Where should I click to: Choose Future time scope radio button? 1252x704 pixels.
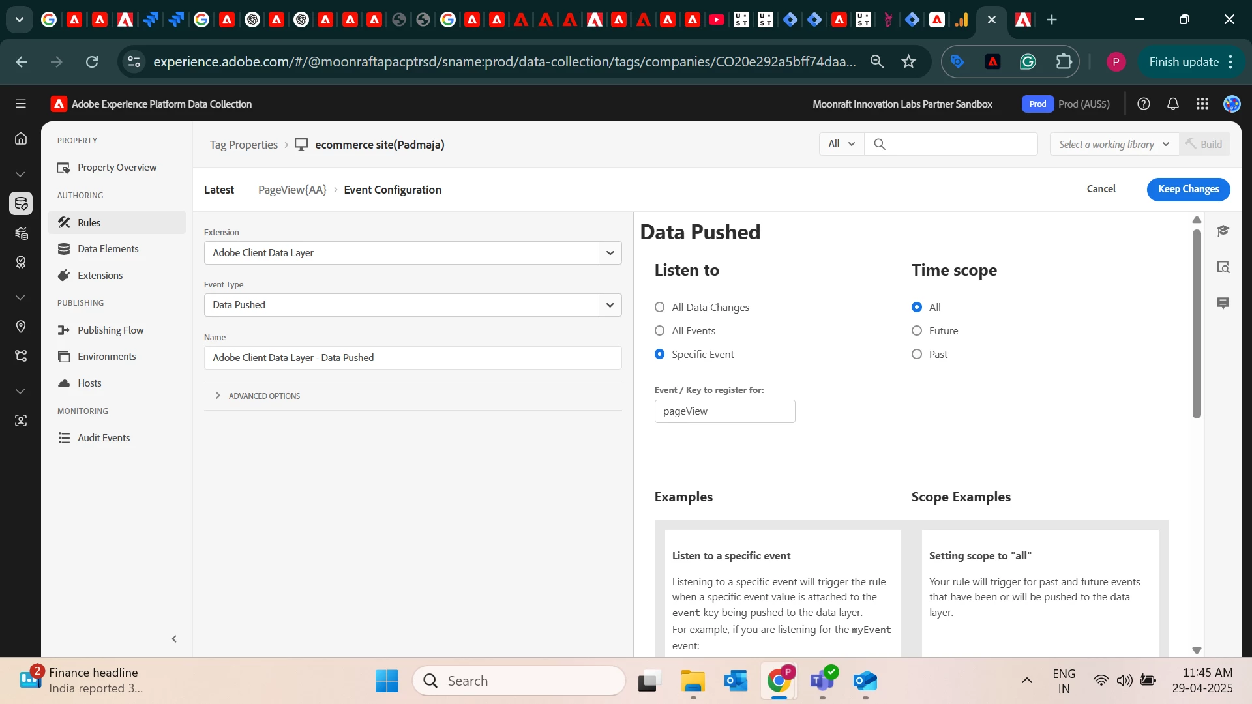[916, 330]
